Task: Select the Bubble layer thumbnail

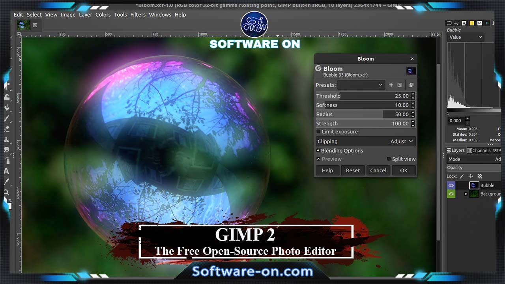Action: point(474,185)
